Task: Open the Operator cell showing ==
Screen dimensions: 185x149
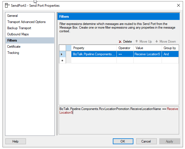Action: coord(125,54)
